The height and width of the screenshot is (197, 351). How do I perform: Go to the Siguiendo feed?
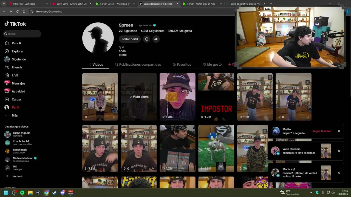pos(19,59)
